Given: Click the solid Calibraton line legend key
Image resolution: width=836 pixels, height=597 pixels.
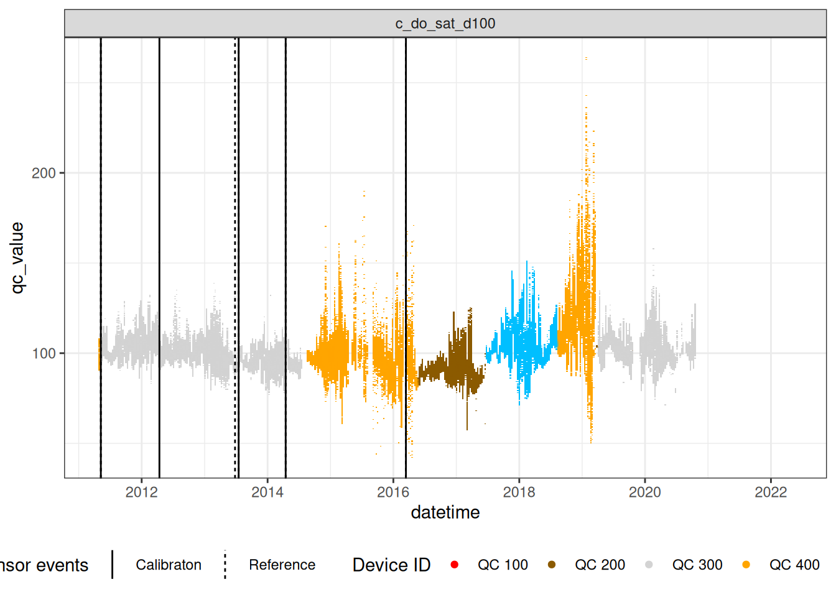Looking at the screenshot, I should tap(113, 565).
